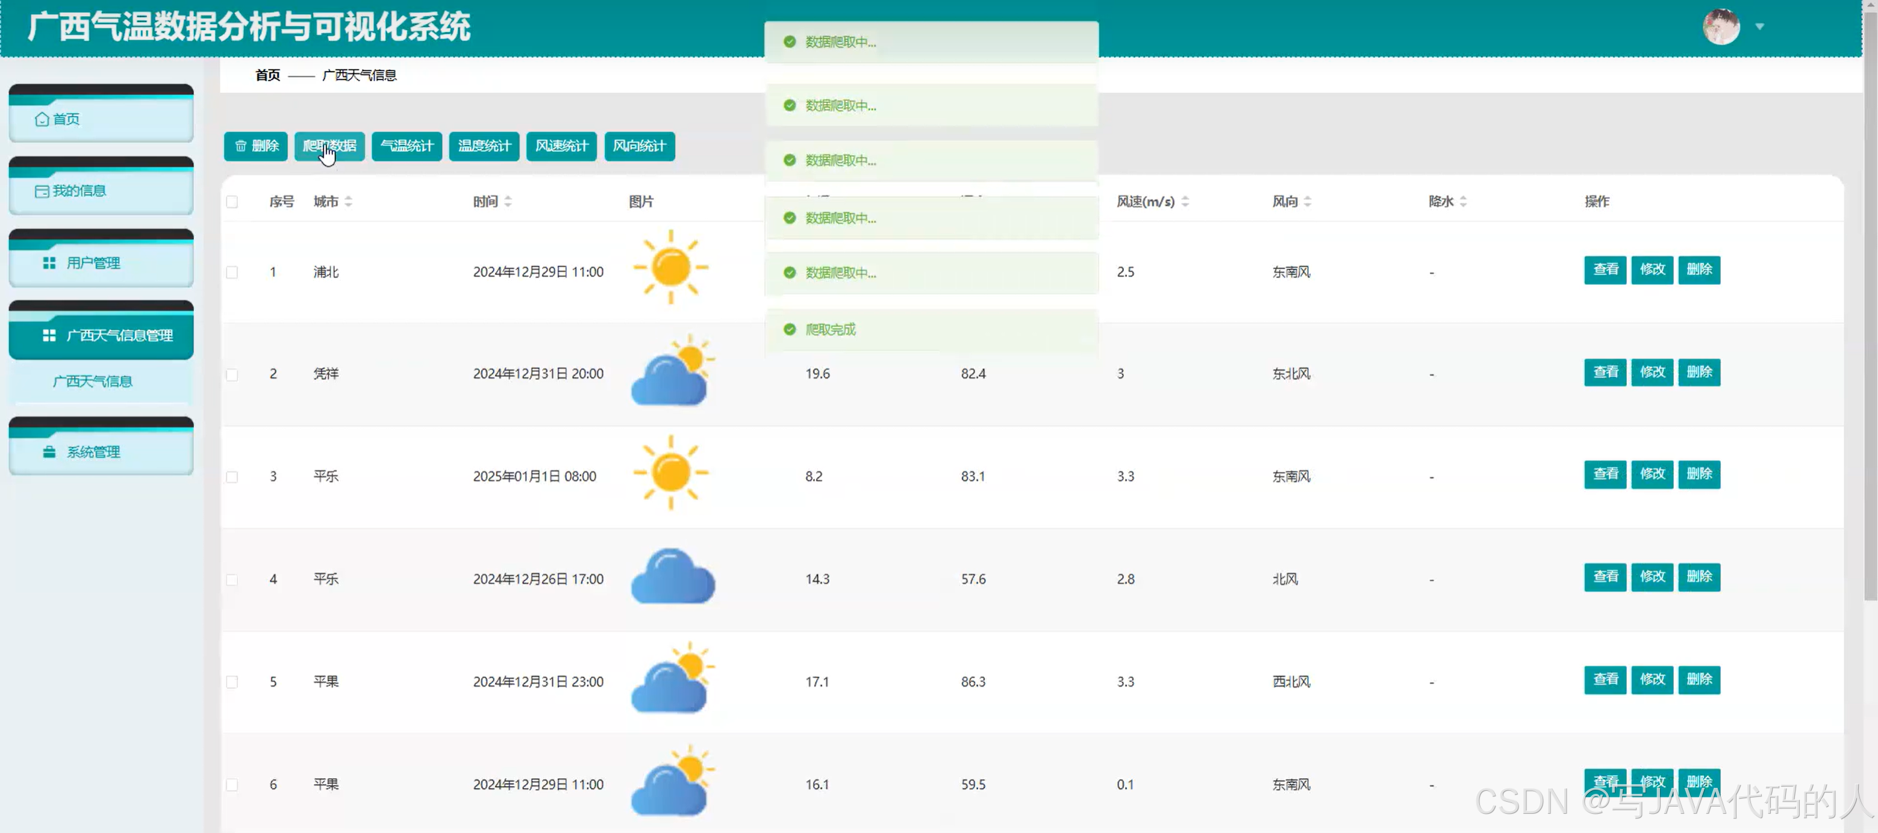Click sunny weather image for 浦北 row
Screen dimensions: 1878x833
[670, 267]
